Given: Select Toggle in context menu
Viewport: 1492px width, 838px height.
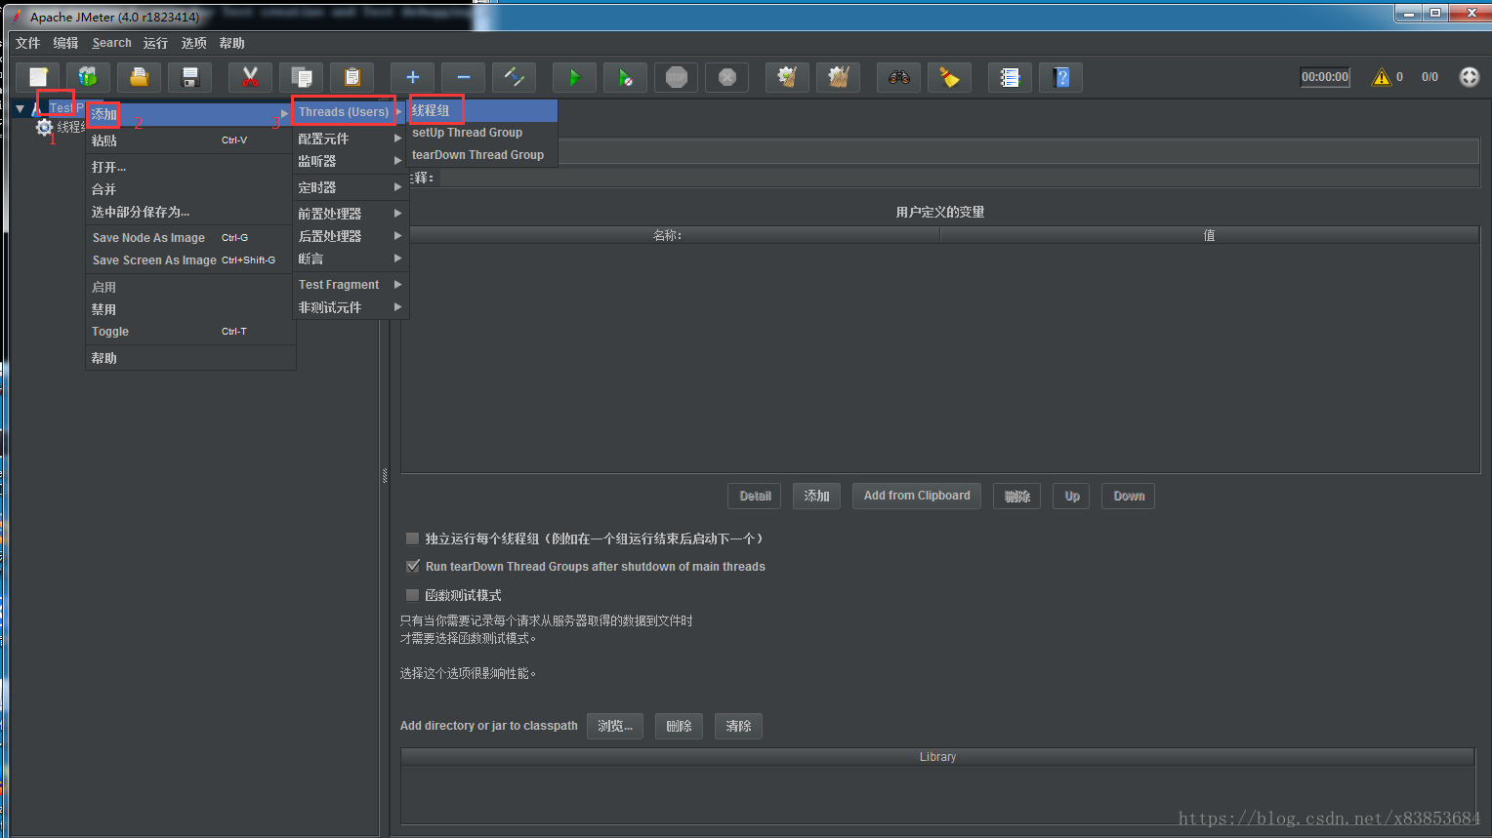Looking at the screenshot, I should pyautogui.click(x=189, y=332).
